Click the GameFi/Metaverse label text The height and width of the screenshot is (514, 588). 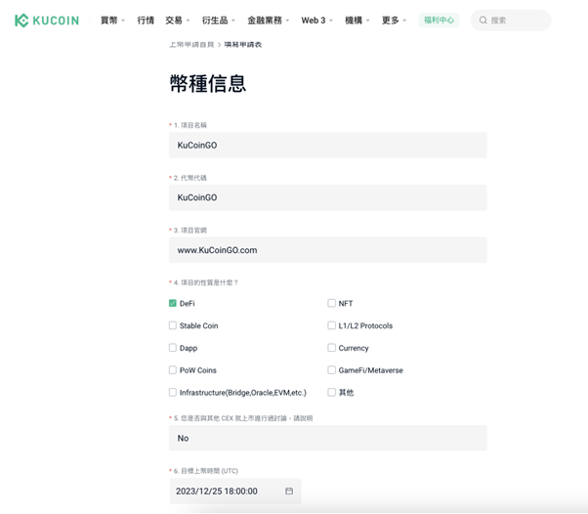tap(370, 370)
